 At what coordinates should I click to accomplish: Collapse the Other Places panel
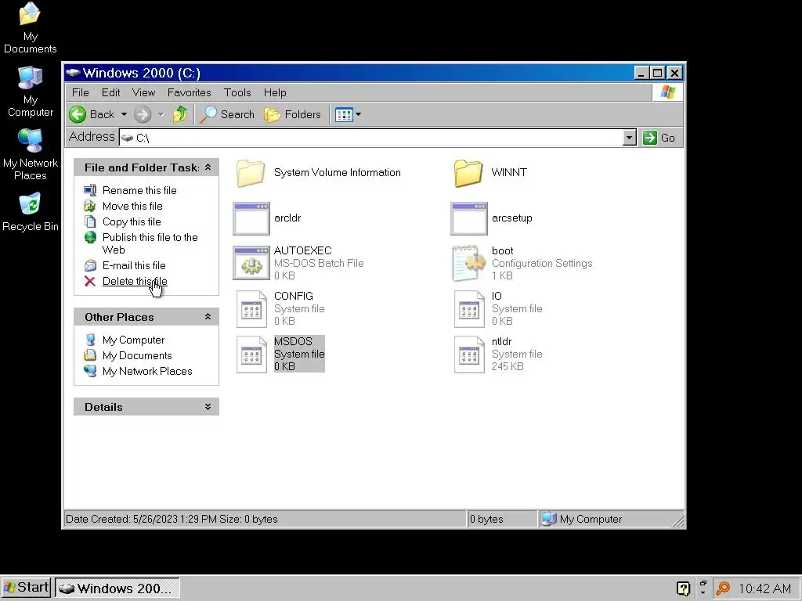coord(208,317)
